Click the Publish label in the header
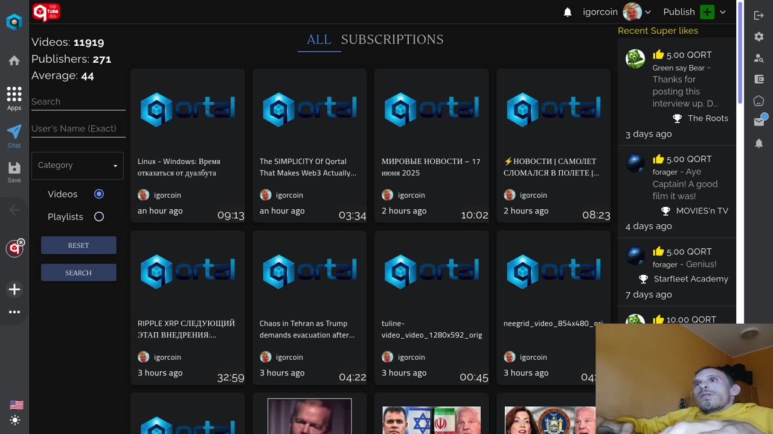This screenshot has height=434, width=773. pos(679,12)
